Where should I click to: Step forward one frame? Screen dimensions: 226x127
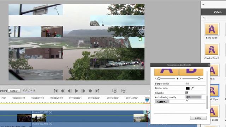(83, 91)
